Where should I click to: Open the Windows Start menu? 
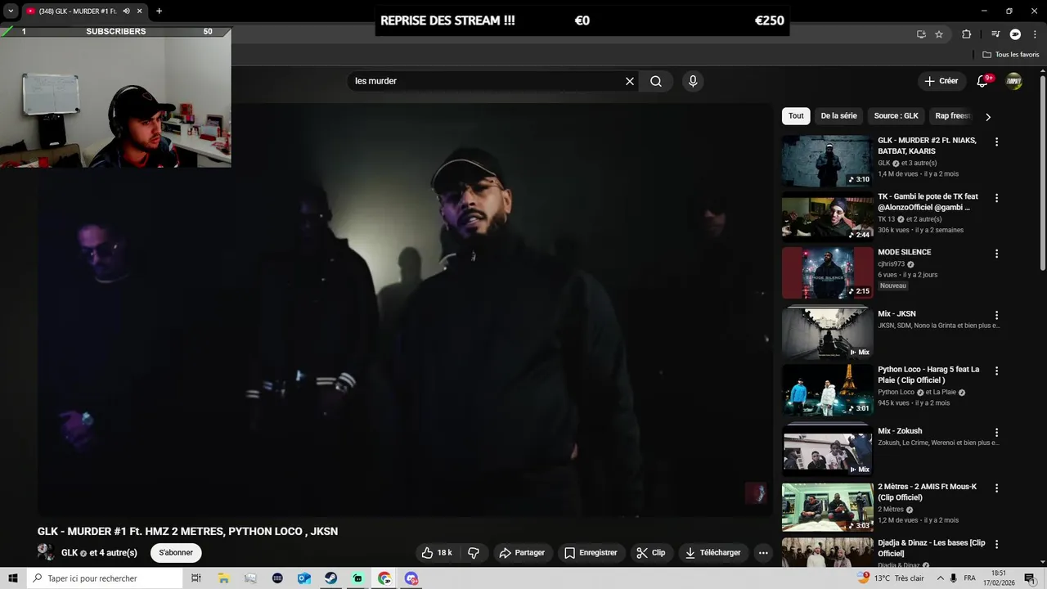tap(13, 578)
